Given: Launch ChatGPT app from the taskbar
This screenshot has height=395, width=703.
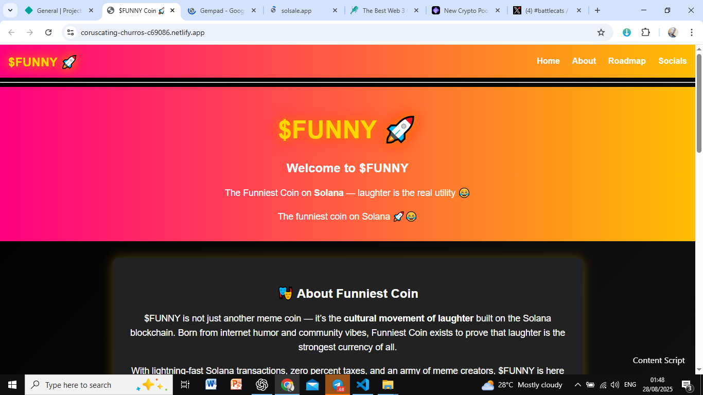Looking at the screenshot, I should pyautogui.click(x=262, y=385).
